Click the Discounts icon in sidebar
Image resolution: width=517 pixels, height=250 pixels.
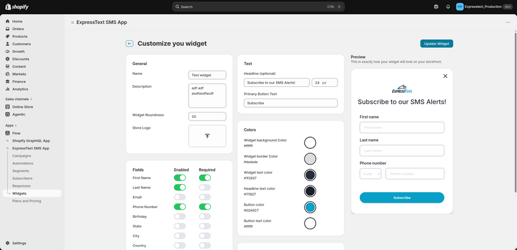pos(8,59)
